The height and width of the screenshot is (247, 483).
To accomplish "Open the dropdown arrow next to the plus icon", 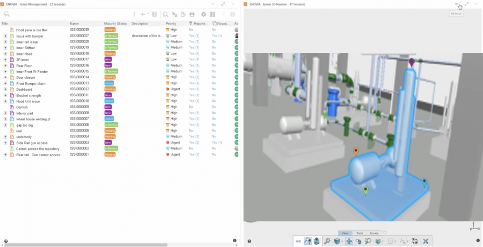I will [x=148, y=13].
